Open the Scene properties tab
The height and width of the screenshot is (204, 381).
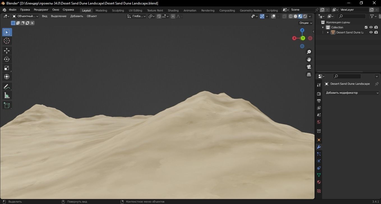tap(319, 115)
